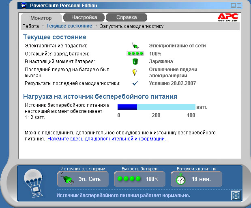Click the self-test checkmark icon
Screen dimensions: 251x208
[x=135, y=83]
